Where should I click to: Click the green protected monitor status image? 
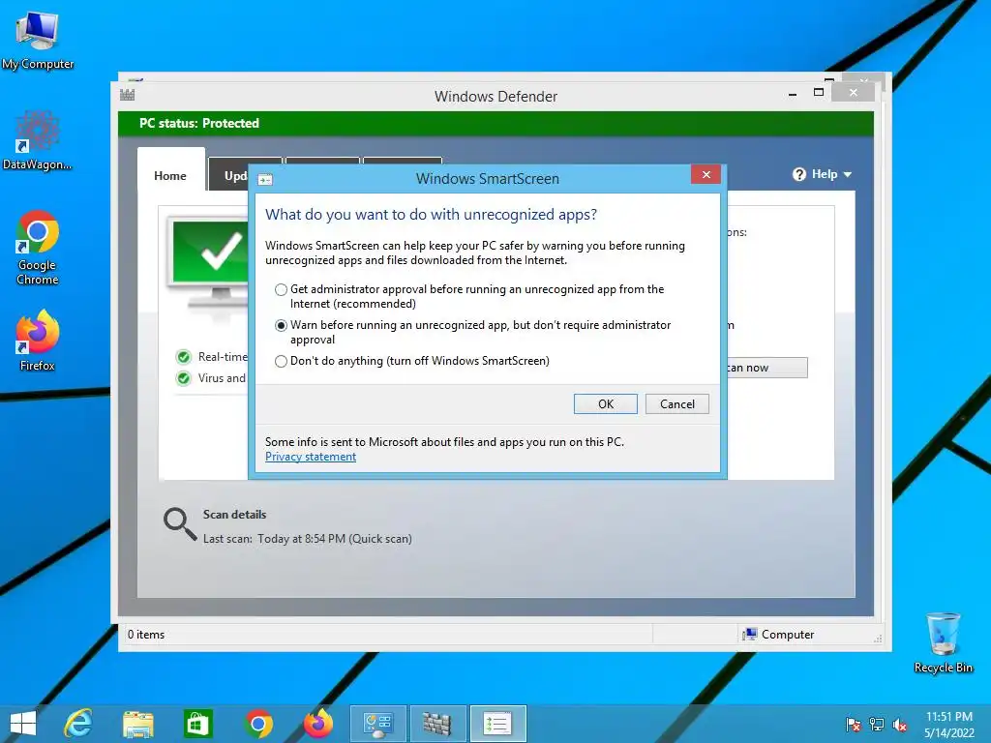tap(209, 262)
